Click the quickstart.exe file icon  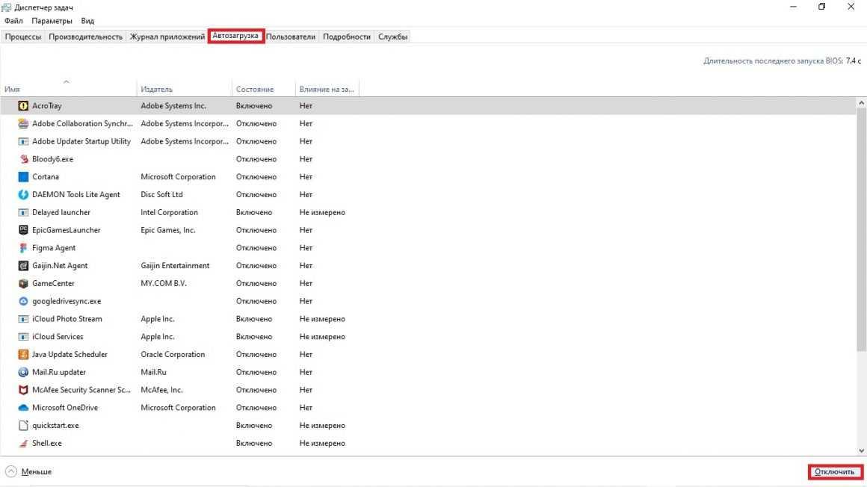(x=23, y=425)
